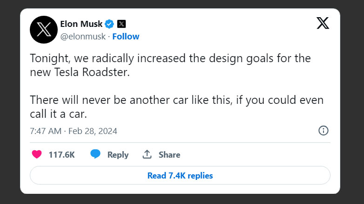Click the 7:47 AM time text
The width and height of the screenshot is (364, 204).
[45, 131]
